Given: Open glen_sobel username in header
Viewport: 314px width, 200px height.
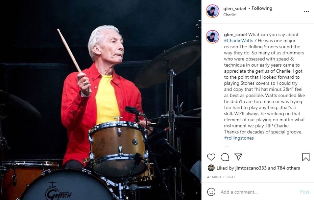Looking at the screenshot, I should [x=235, y=8].
